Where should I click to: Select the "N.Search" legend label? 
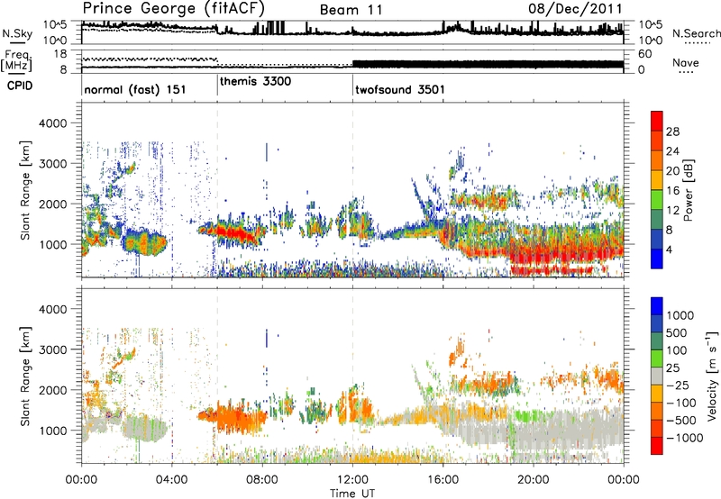point(696,33)
